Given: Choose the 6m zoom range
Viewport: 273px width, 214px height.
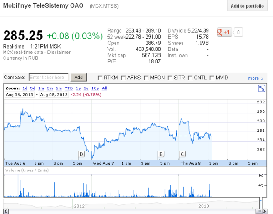Looking at the screenshot, I should coord(59,88).
